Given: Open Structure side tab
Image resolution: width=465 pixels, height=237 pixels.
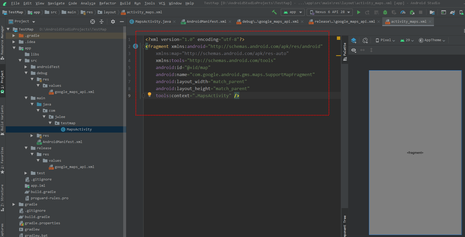Looking at the screenshot, I should click(2, 197).
